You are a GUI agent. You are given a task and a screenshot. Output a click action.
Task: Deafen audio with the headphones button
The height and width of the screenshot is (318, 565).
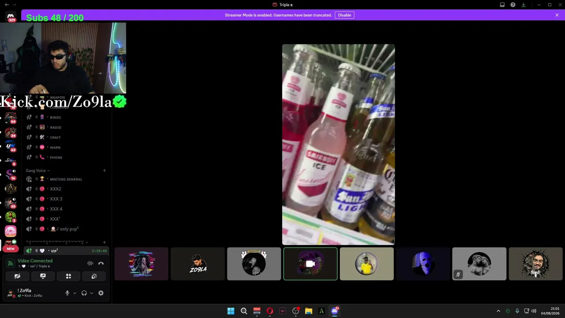(x=84, y=293)
